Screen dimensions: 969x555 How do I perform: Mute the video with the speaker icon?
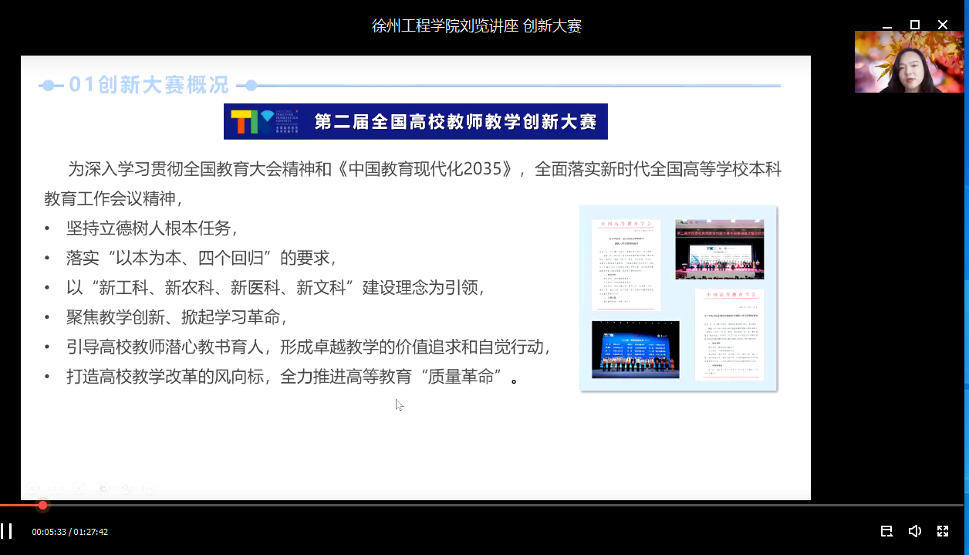tap(914, 531)
